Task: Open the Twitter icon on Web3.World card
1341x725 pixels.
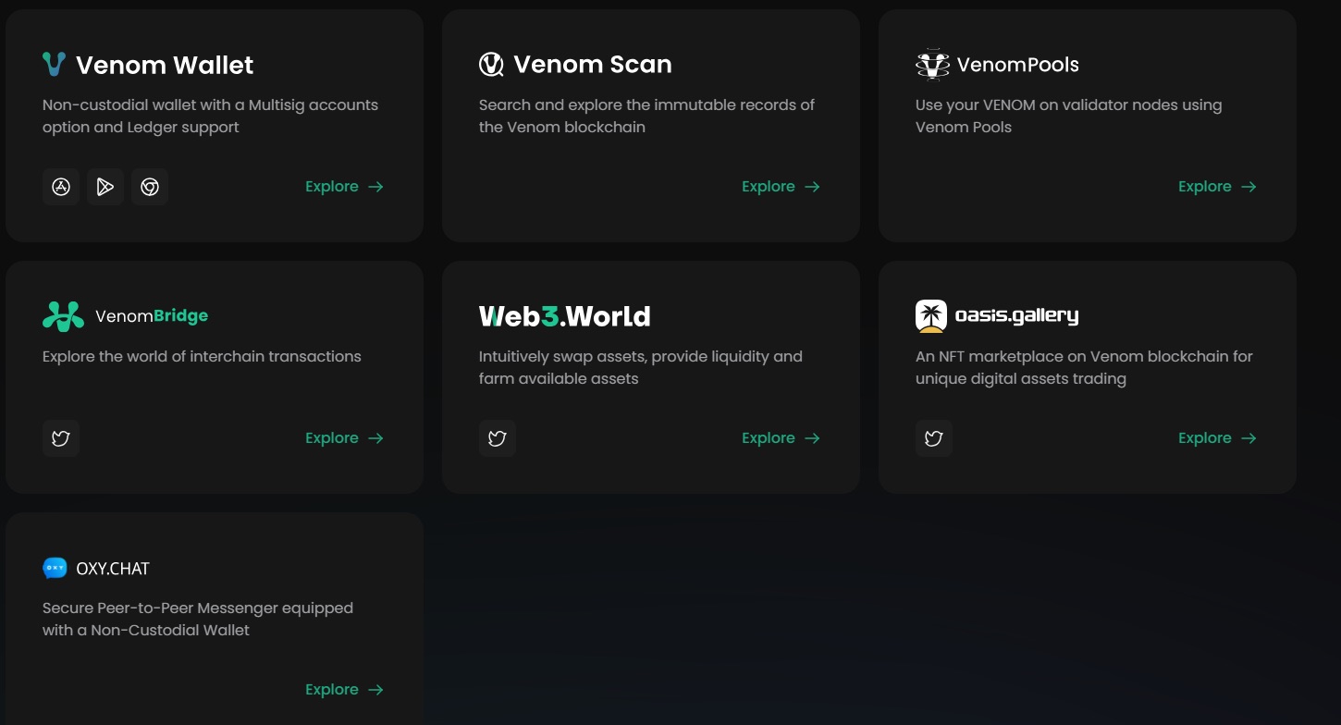Action: point(498,438)
